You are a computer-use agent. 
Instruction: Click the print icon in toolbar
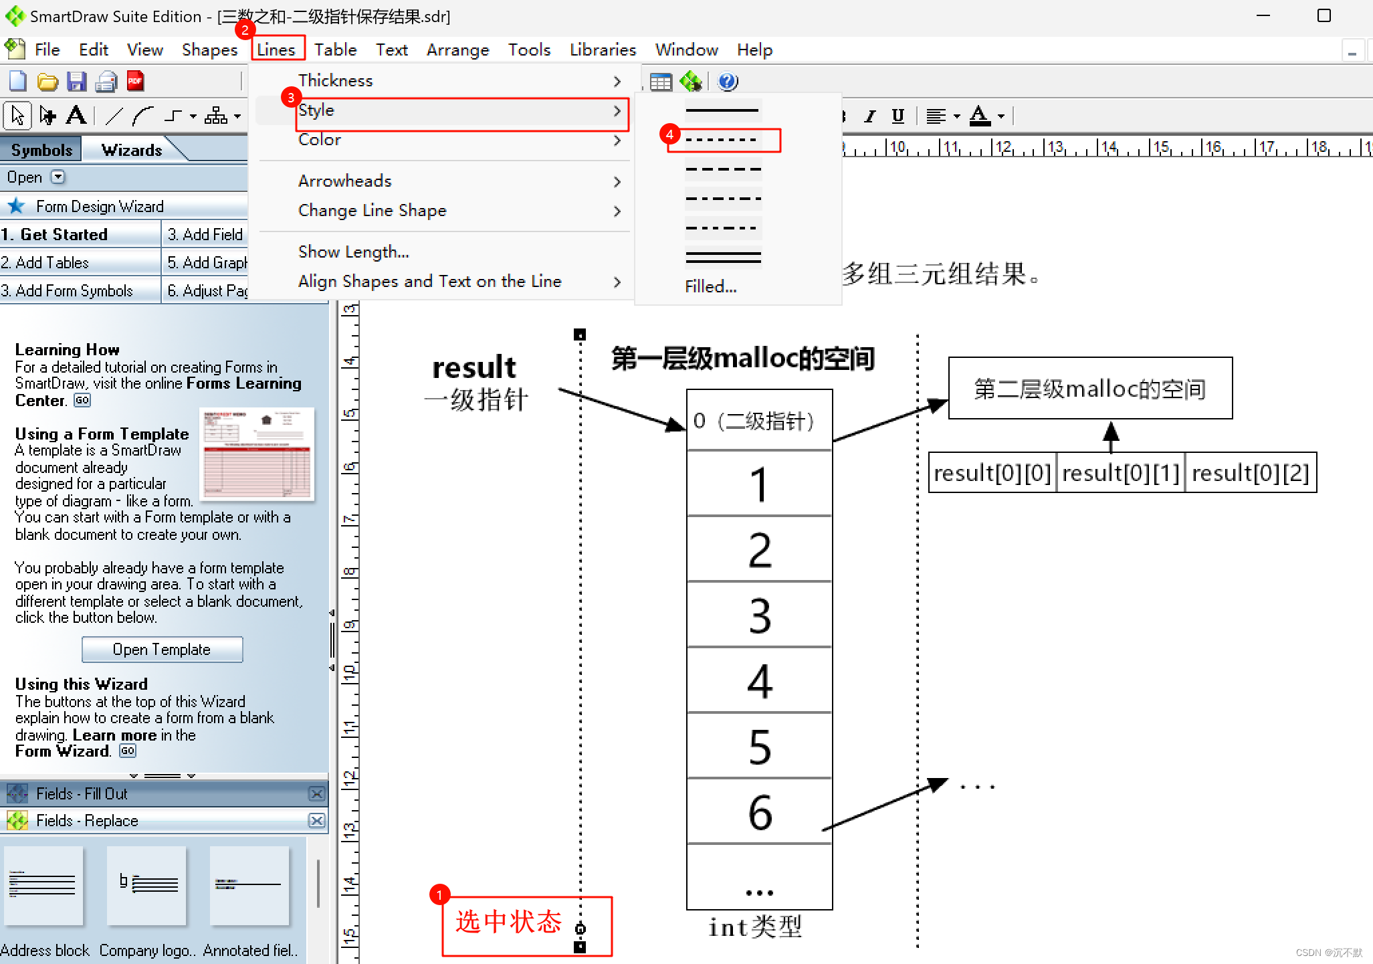click(x=106, y=82)
